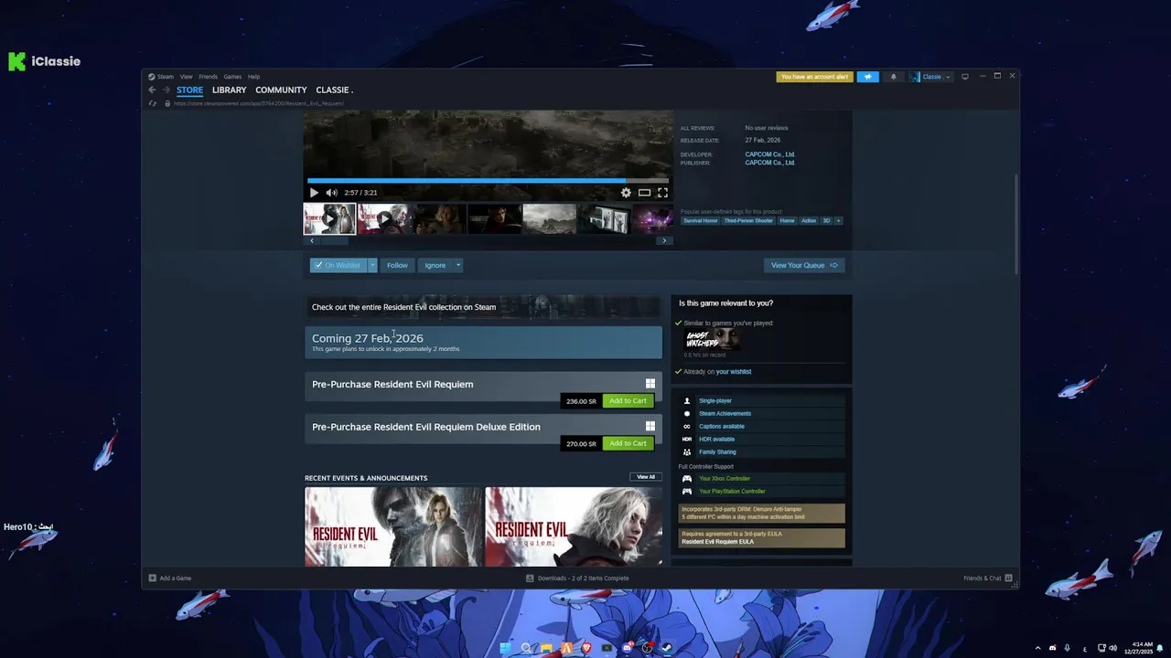Screen dimensions: 1171x658
Task: Enter fullscreen video mode
Action: click(x=662, y=193)
